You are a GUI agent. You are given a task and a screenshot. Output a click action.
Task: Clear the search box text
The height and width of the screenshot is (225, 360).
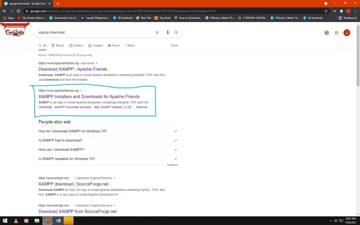[157, 32]
